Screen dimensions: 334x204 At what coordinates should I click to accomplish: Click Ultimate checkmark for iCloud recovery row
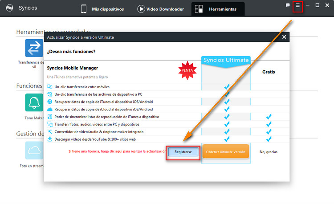point(227,109)
